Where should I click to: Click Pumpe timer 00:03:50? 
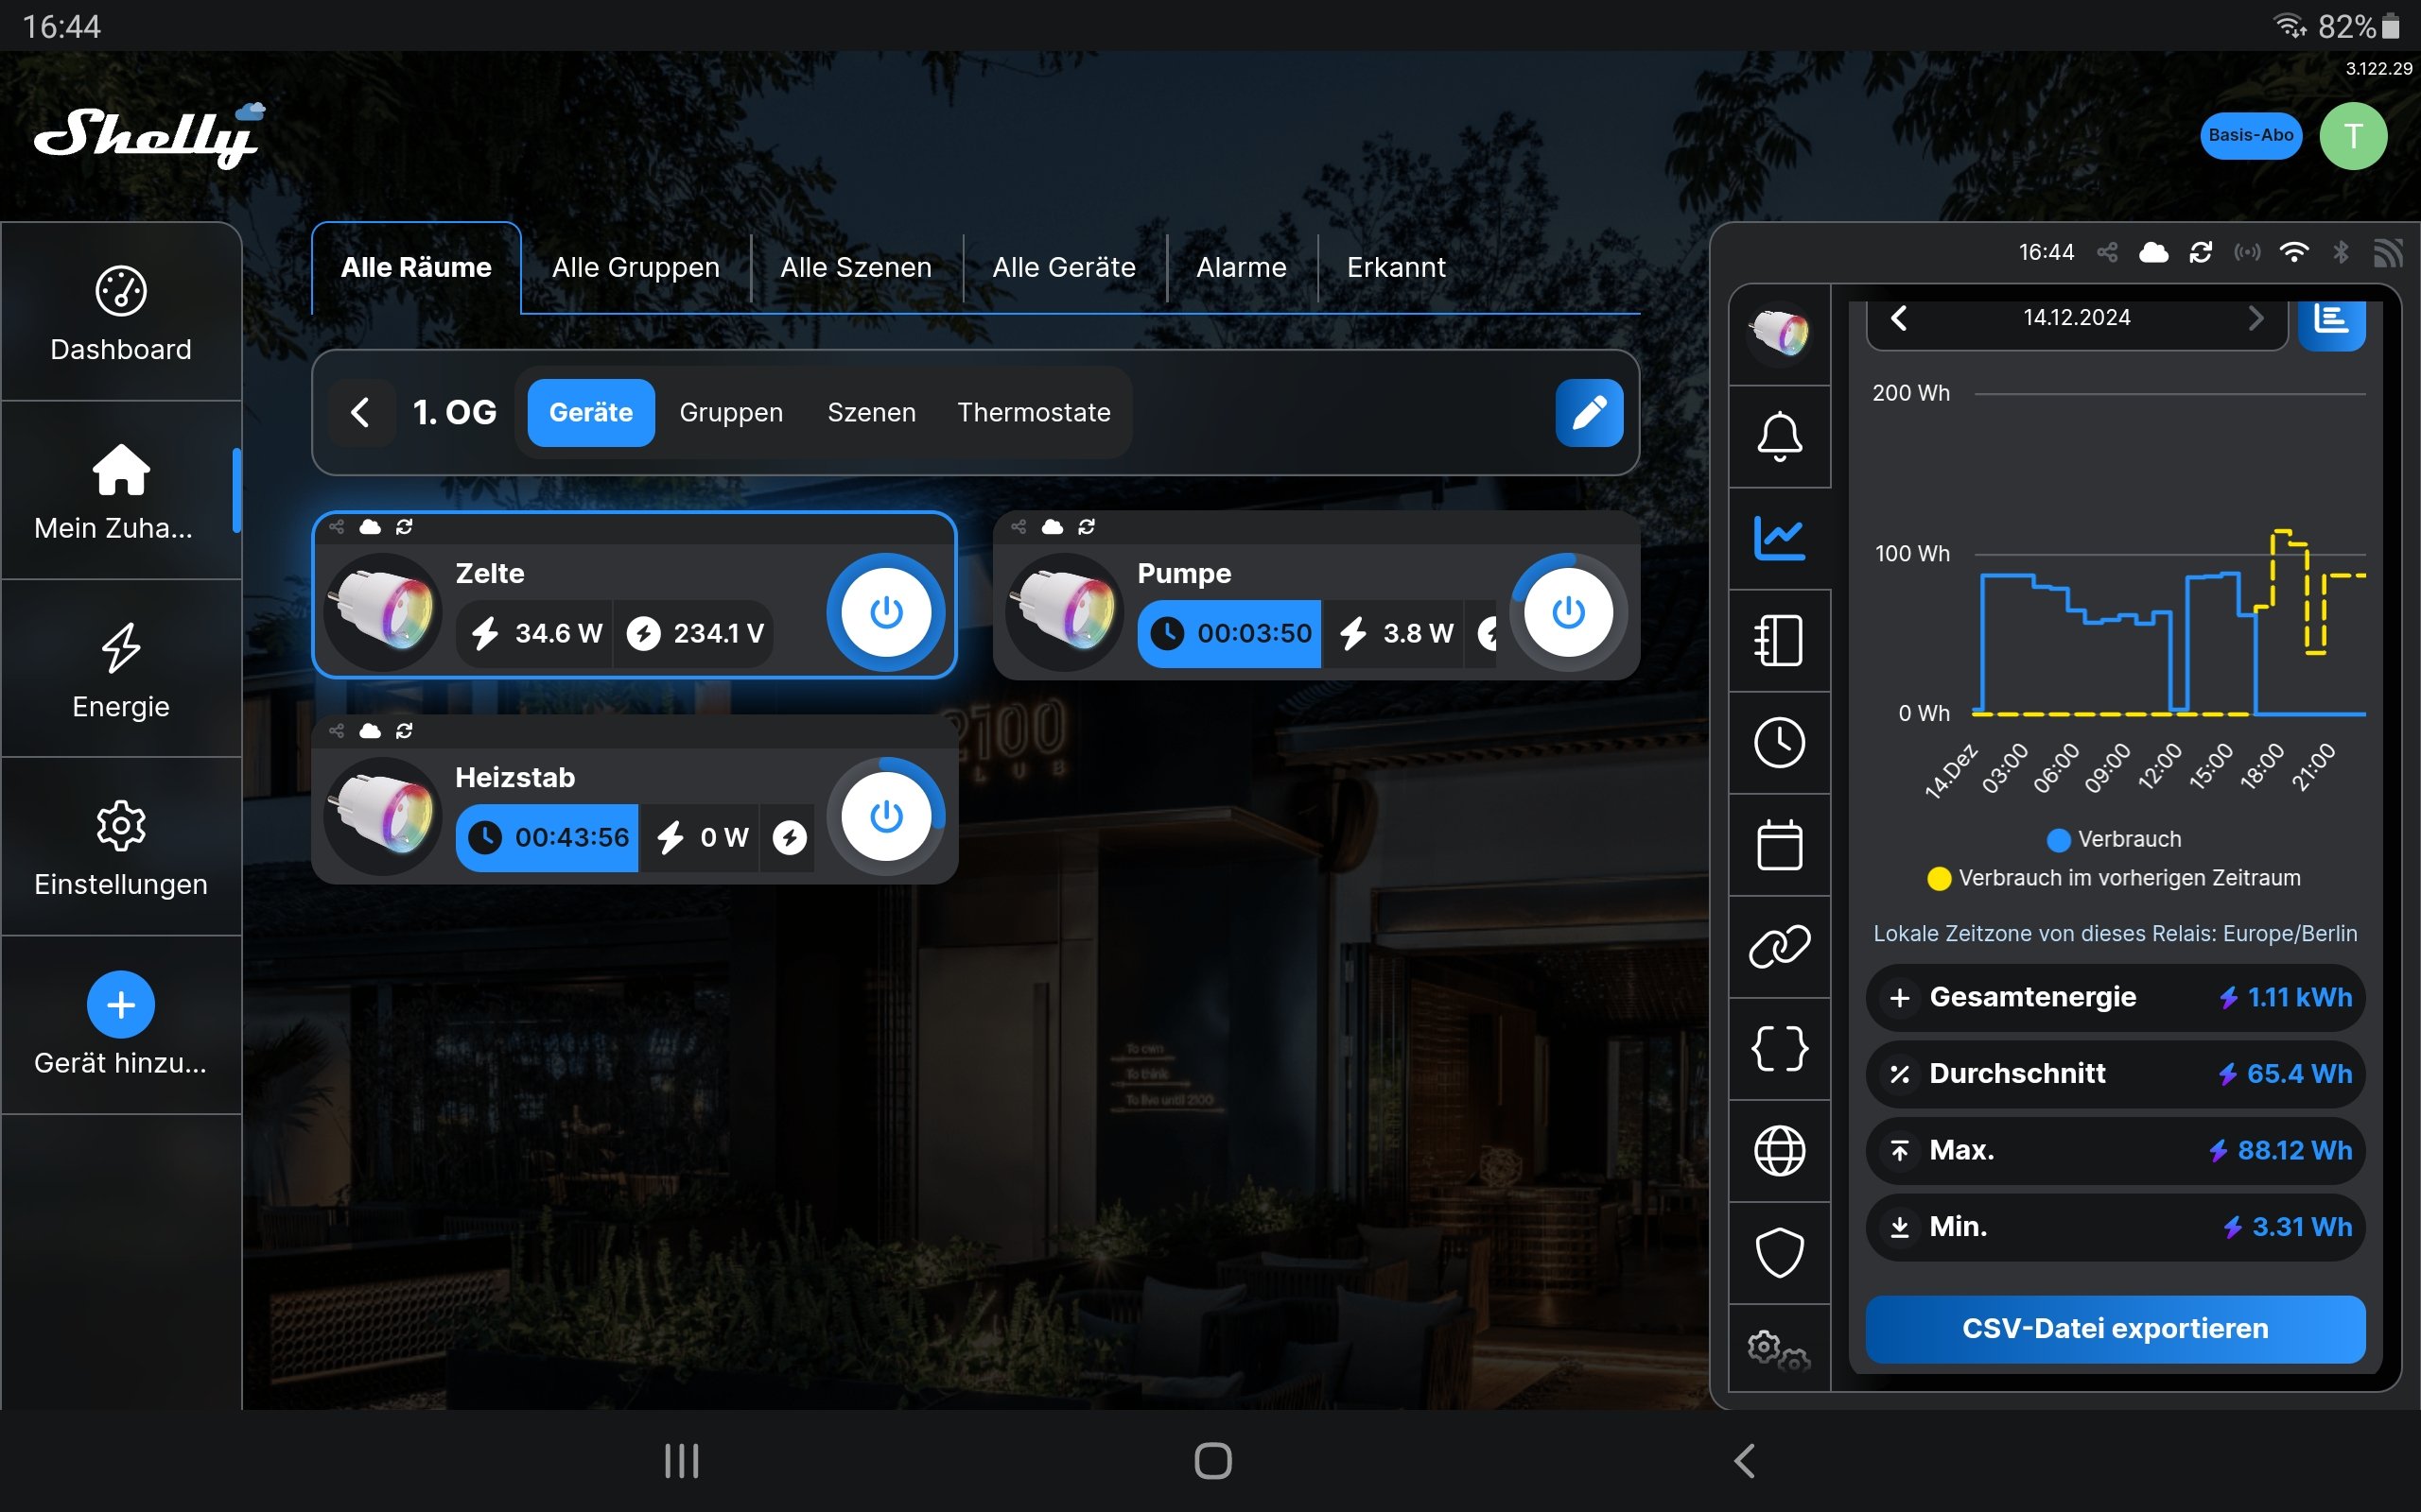(1229, 633)
